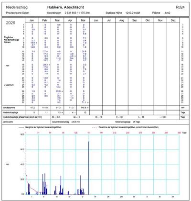Select the Monatssumme row label

point(9,108)
